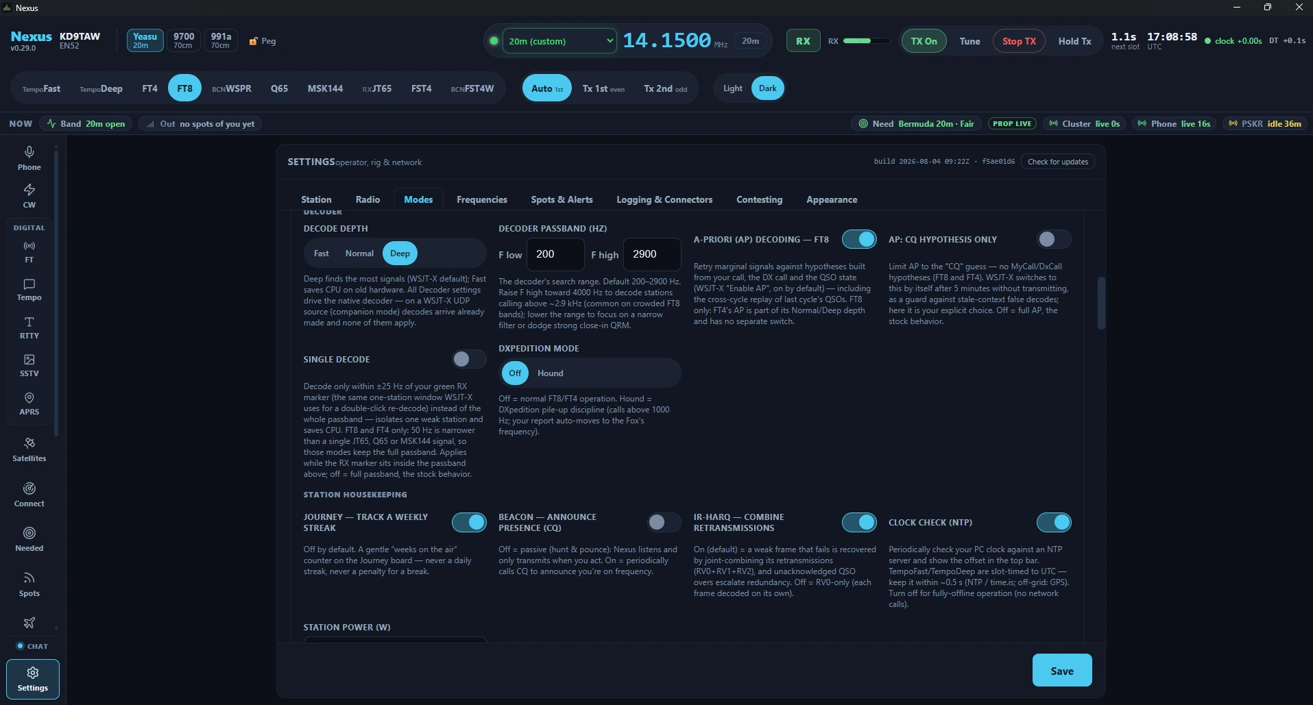
Task: Enable the Single Decode switch
Action: pyautogui.click(x=469, y=359)
